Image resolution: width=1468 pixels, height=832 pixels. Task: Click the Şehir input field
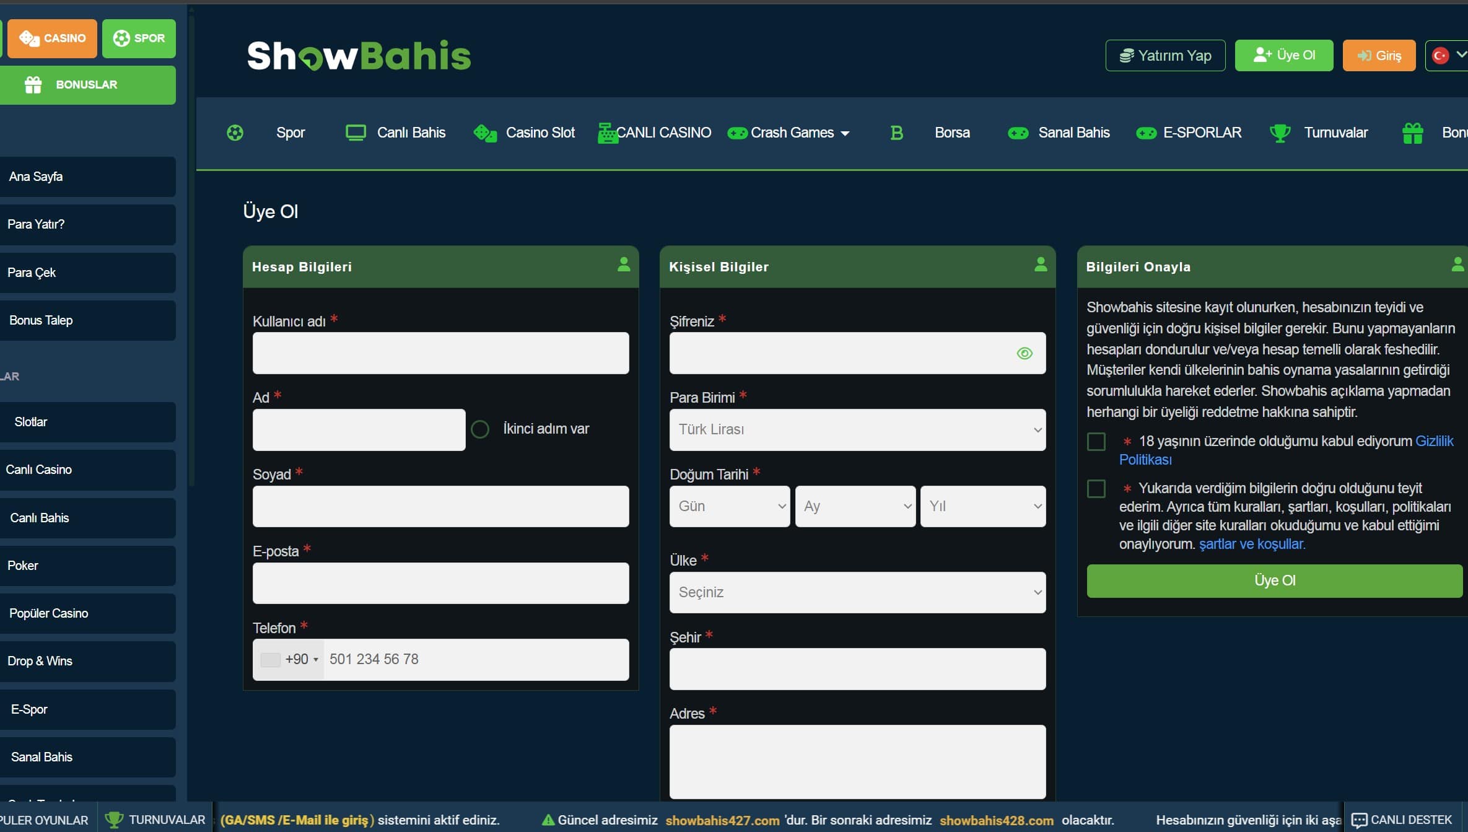(x=857, y=669)
